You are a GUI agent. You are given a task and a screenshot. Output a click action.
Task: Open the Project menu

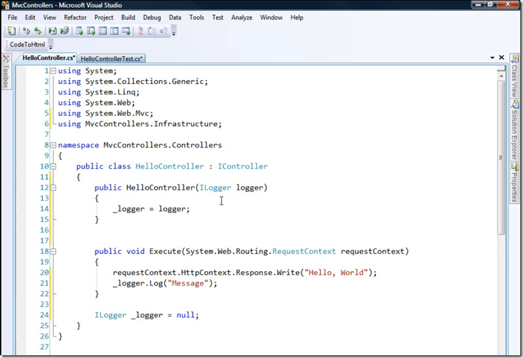[x=103, y=17]
